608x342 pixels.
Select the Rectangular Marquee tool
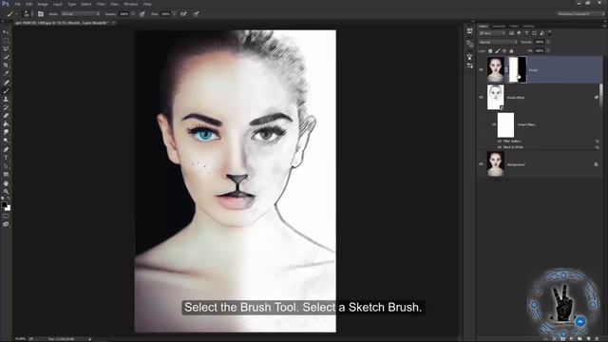pyautogui.click(x=6, y=41)
